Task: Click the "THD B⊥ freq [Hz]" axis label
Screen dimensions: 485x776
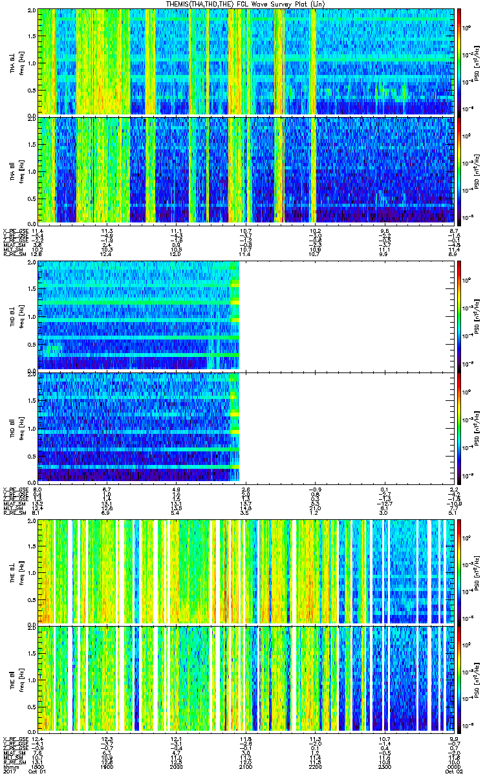Action: 16,316
